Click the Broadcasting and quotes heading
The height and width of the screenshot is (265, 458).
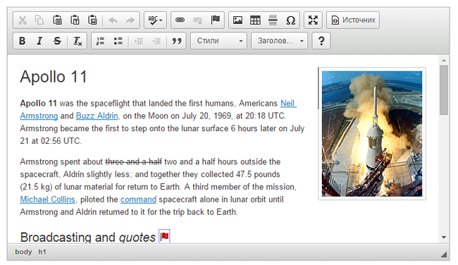click(x=88, y=237)
